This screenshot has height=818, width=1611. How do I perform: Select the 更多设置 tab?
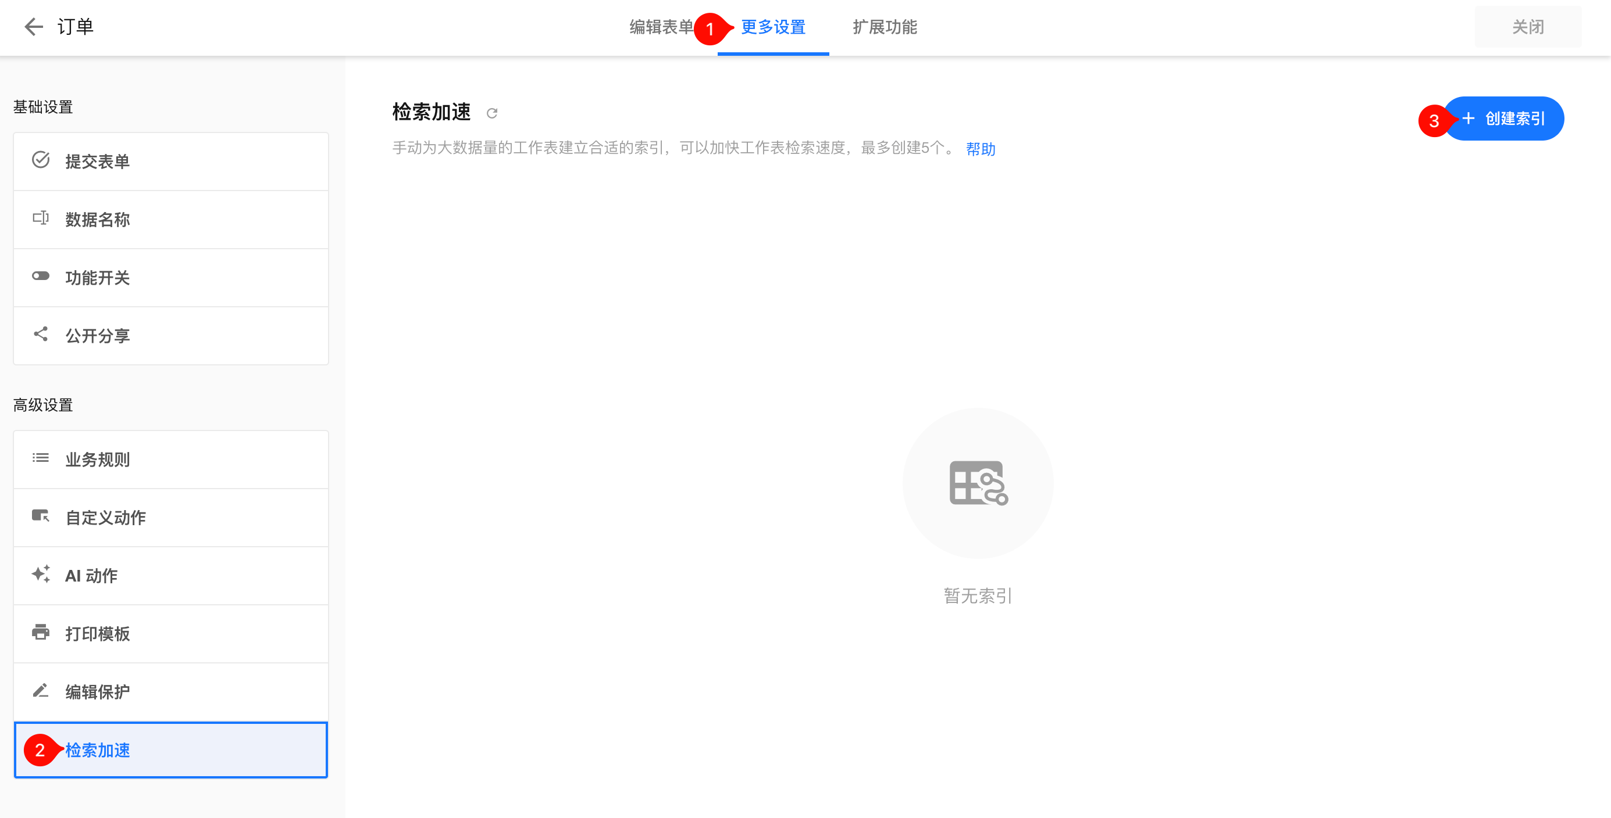[x=773, y=27]
